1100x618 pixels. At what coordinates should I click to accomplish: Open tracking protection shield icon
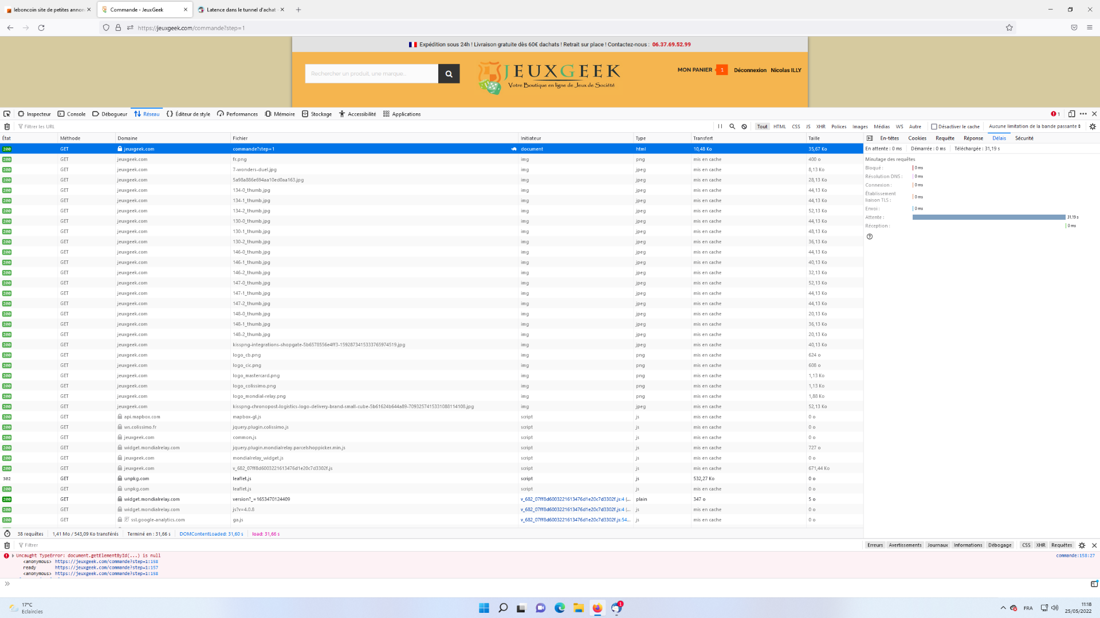point(106,27)
